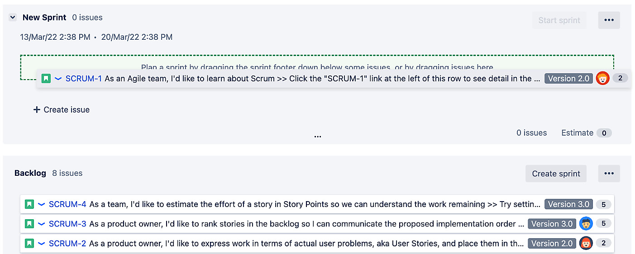The height and width of the screenshot is (254, 635).
Task: Click the Create sprint button
Action: pos(556,174)
